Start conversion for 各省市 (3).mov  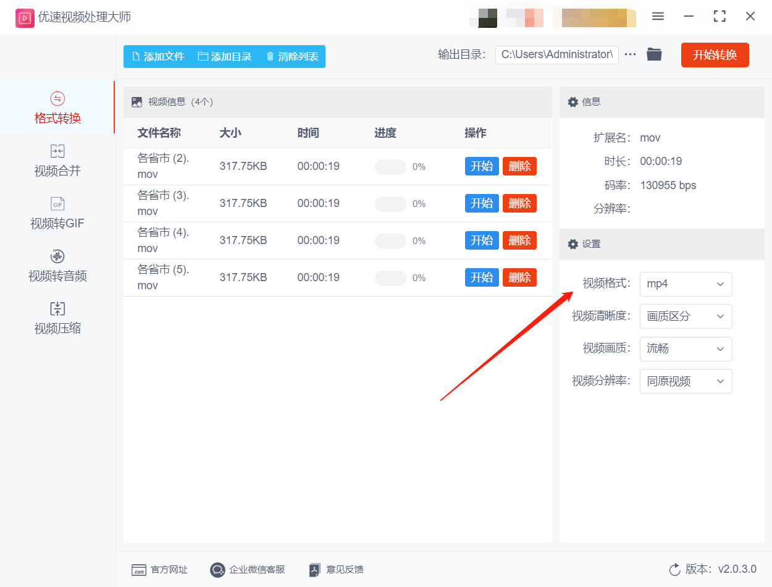pos(482,203)
